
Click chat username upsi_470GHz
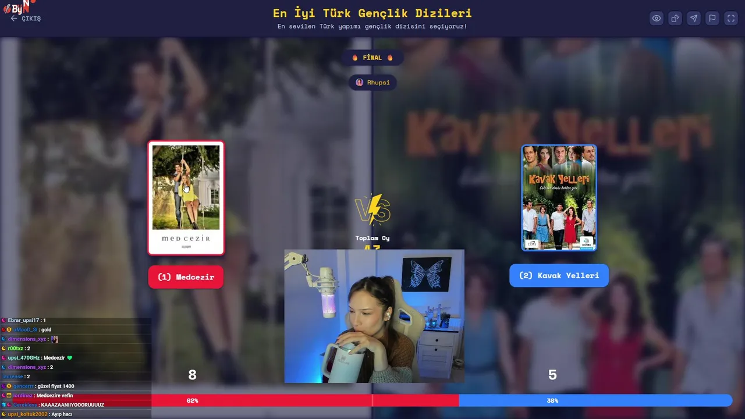point(24,358)
